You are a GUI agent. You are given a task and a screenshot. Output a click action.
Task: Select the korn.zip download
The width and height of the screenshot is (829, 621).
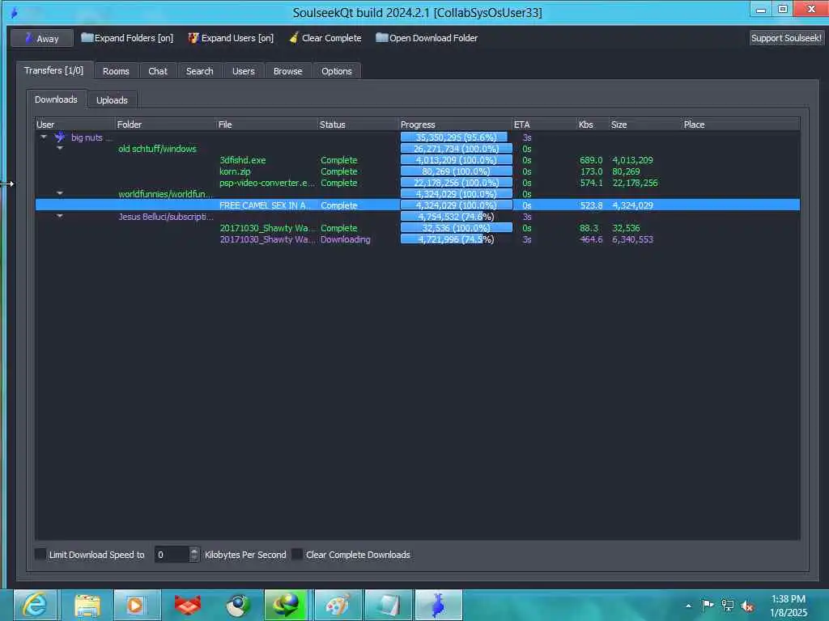coord(417,171)
